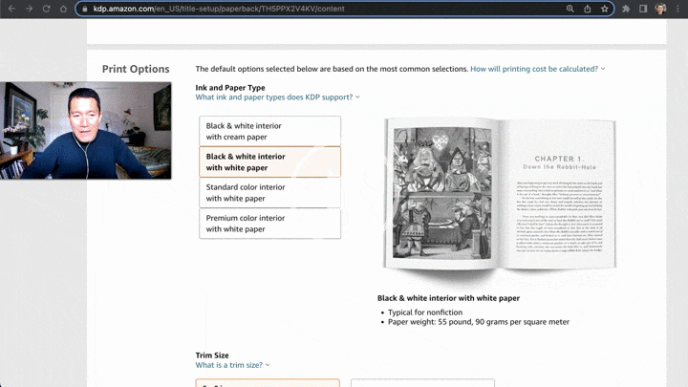Click the preview caption 'Black & white interior with white paper'
The height and width of the screenshot is (387, 688).
[448, 298]
